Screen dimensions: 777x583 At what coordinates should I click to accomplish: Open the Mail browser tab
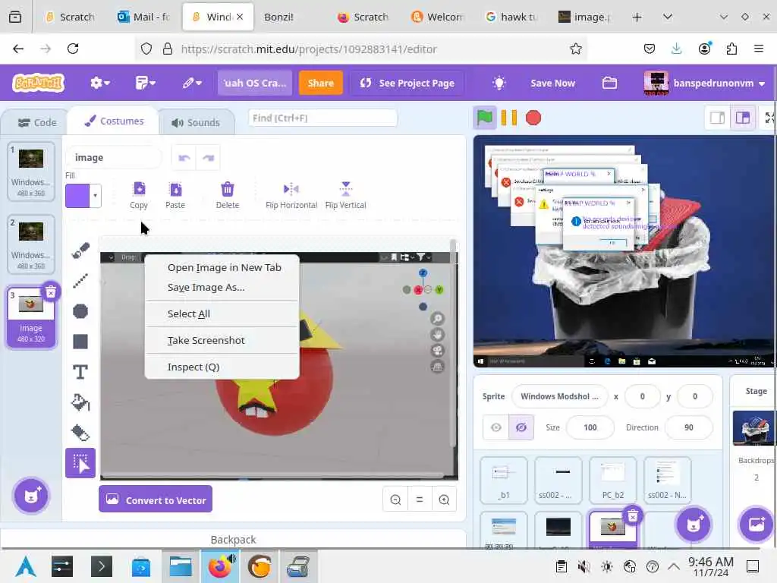(x=143, y=17)
